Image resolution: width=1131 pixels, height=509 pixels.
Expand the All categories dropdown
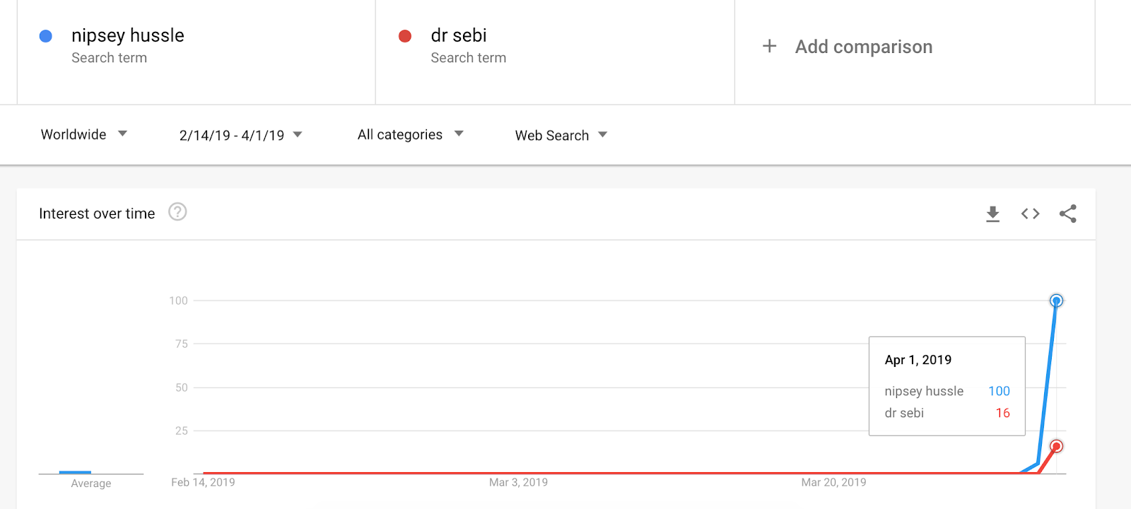pyautogui.click(x=410, y=134)
